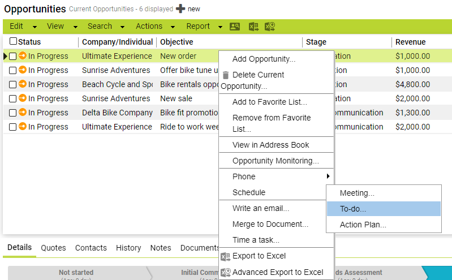The image size is (452, 280).
Task: Open the Edit toolbar menu
Action: point(16,26)
